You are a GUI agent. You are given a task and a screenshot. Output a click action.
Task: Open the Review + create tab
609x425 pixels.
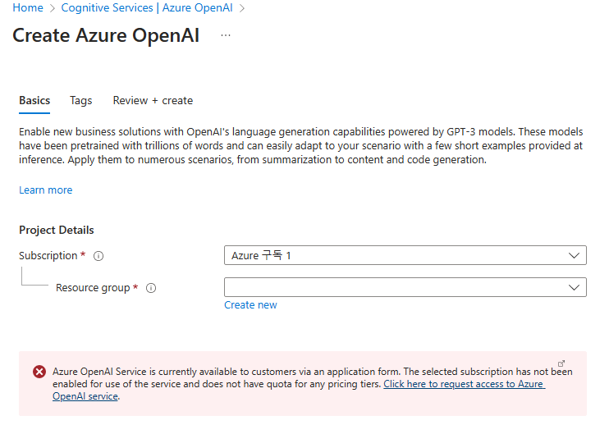point(153,101)
